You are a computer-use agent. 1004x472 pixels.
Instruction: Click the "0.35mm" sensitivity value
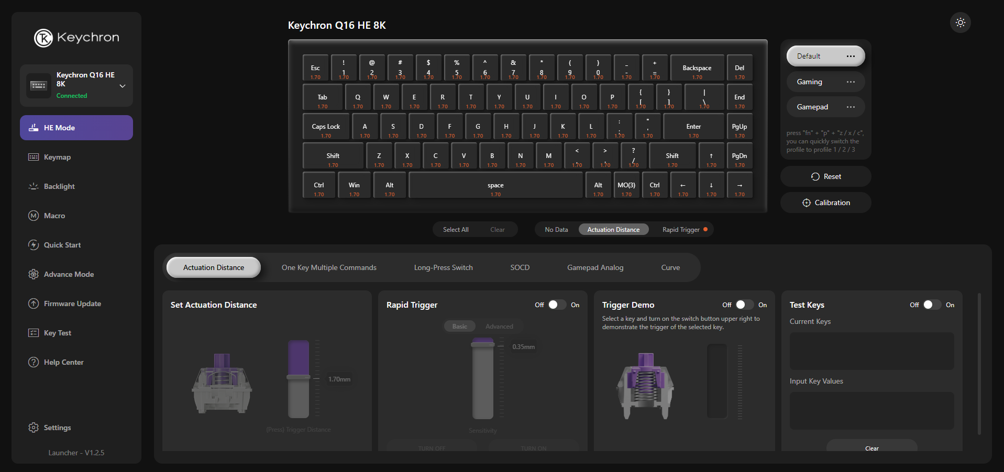[524, 347]
